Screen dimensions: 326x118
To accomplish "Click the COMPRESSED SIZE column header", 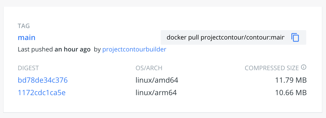I will (271, 68).
